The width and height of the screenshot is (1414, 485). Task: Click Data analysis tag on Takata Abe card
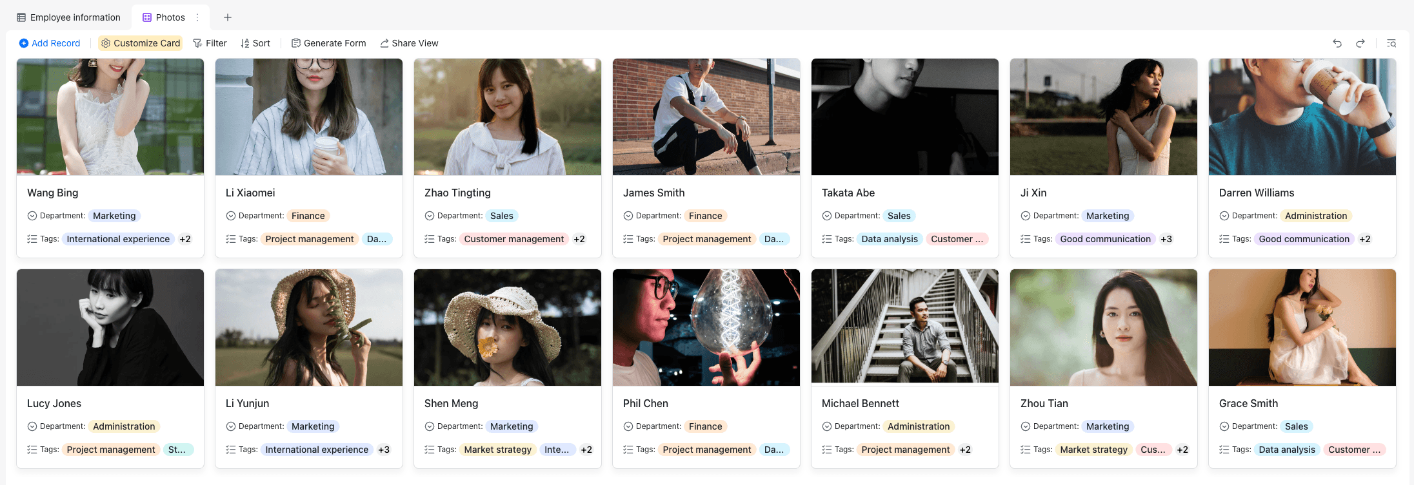890,239
